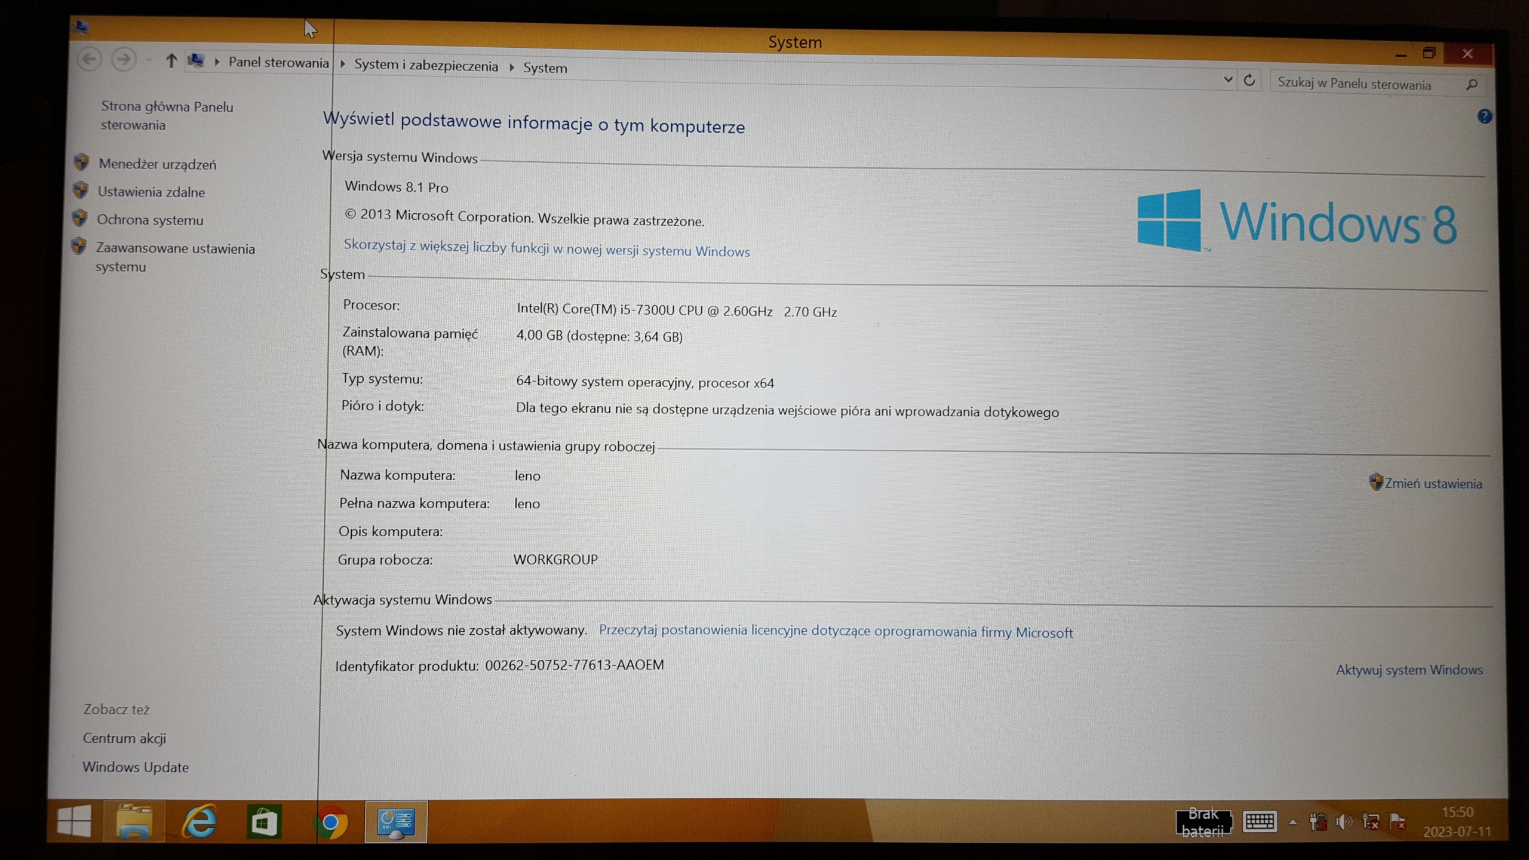This screenshot has width=1529, height=860.
Task: Open Menedżer urządzeń link
Action: tap(157, 164)
